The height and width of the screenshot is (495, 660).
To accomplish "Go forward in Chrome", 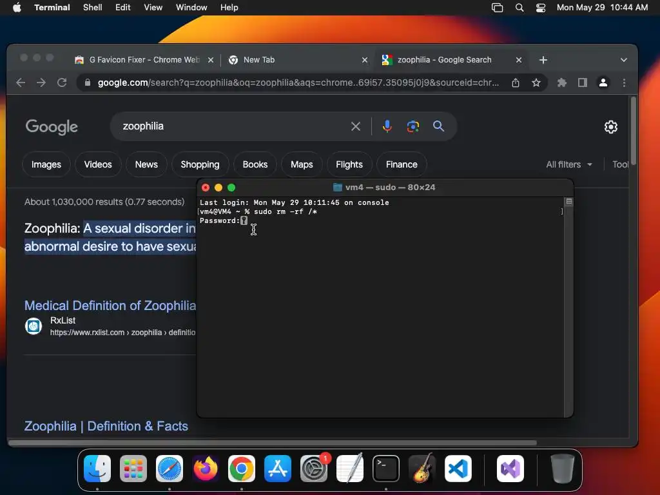I will 41,82.
